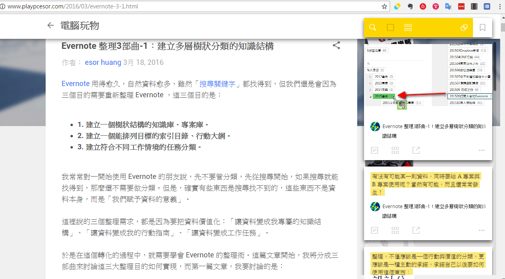Image resolution: width=505 pixels, height=279 pixels.
Task: Go back using the arrow beside 電腦玩物
Action: click(50, 26)
